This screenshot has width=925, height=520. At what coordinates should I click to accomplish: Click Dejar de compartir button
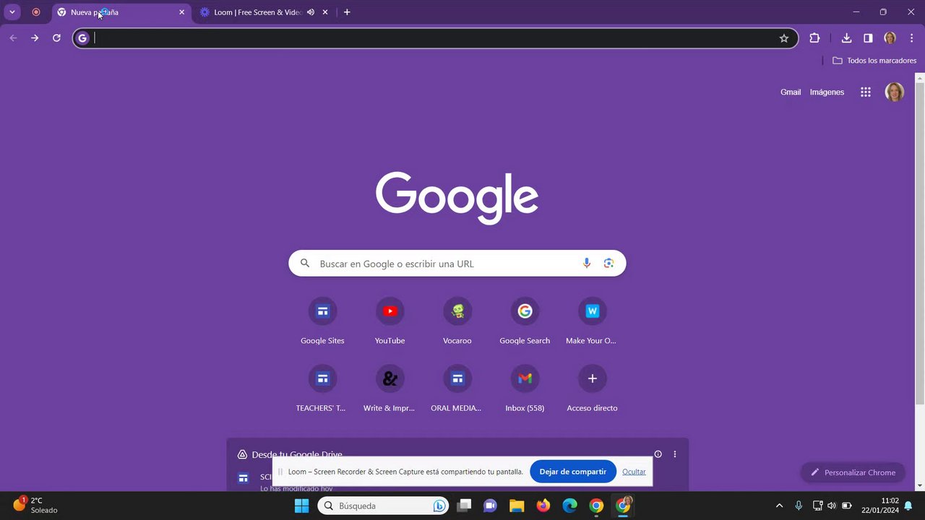pyautogui.click(x=573, y=472)
